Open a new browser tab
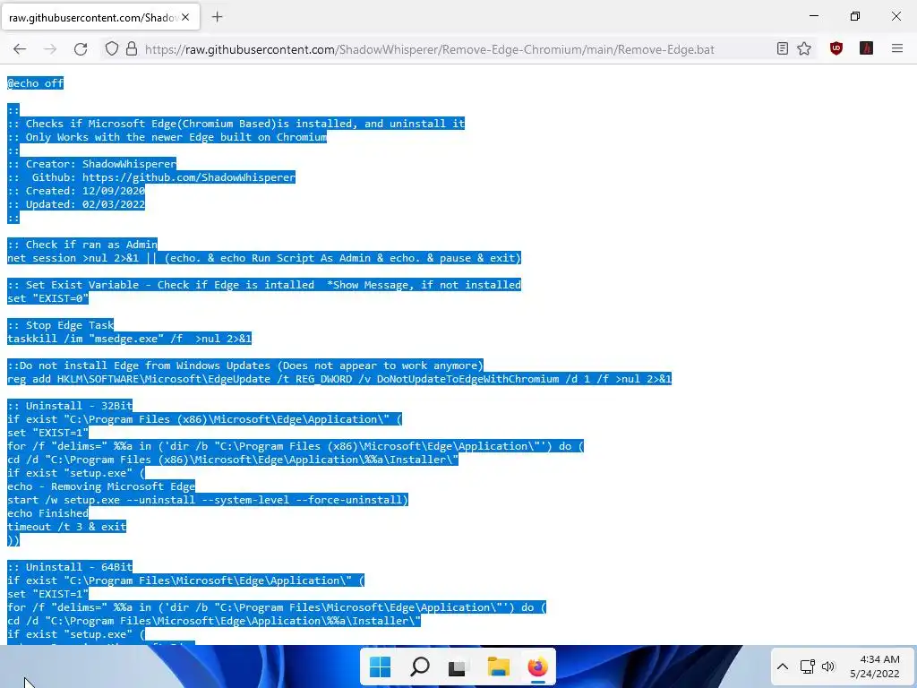The height and width of the screenshot is (688, 917). 217,17
